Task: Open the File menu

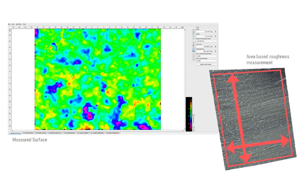Action: tap(9, 24)
